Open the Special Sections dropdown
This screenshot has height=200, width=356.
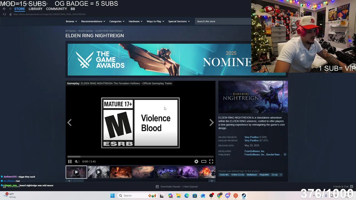[179, 21]
